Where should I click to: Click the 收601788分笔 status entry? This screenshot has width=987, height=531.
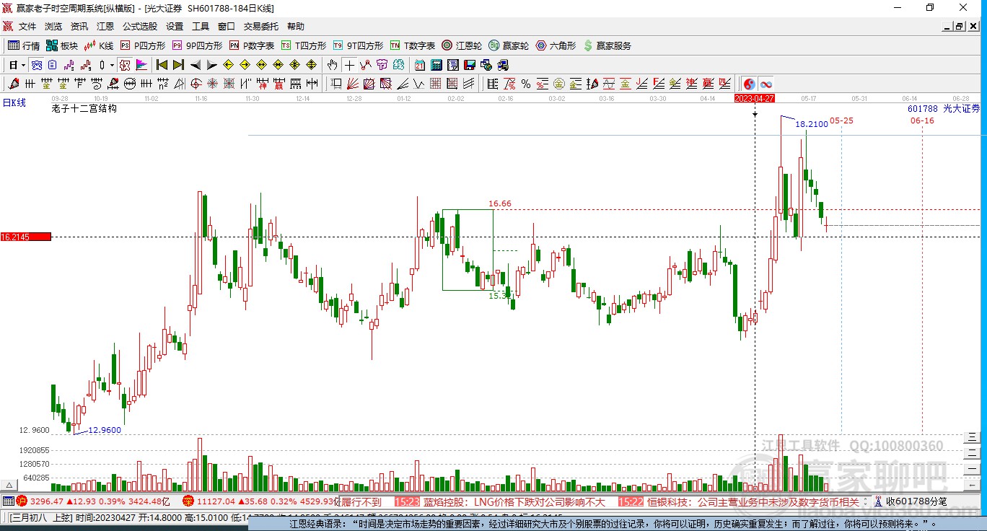(x=916, y=501)
